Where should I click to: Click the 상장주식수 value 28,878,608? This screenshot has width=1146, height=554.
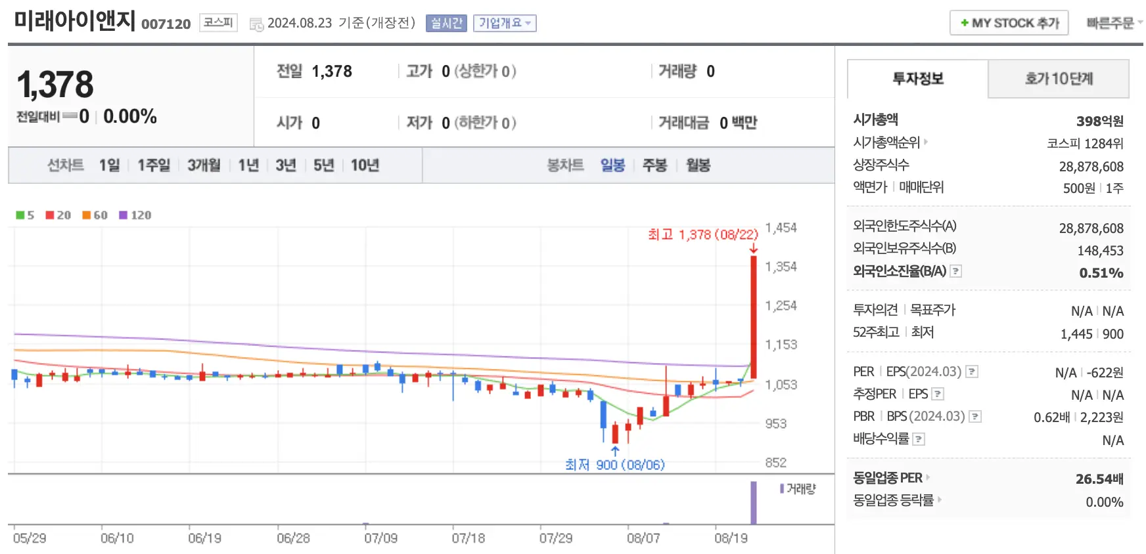tap(1091, 166)
